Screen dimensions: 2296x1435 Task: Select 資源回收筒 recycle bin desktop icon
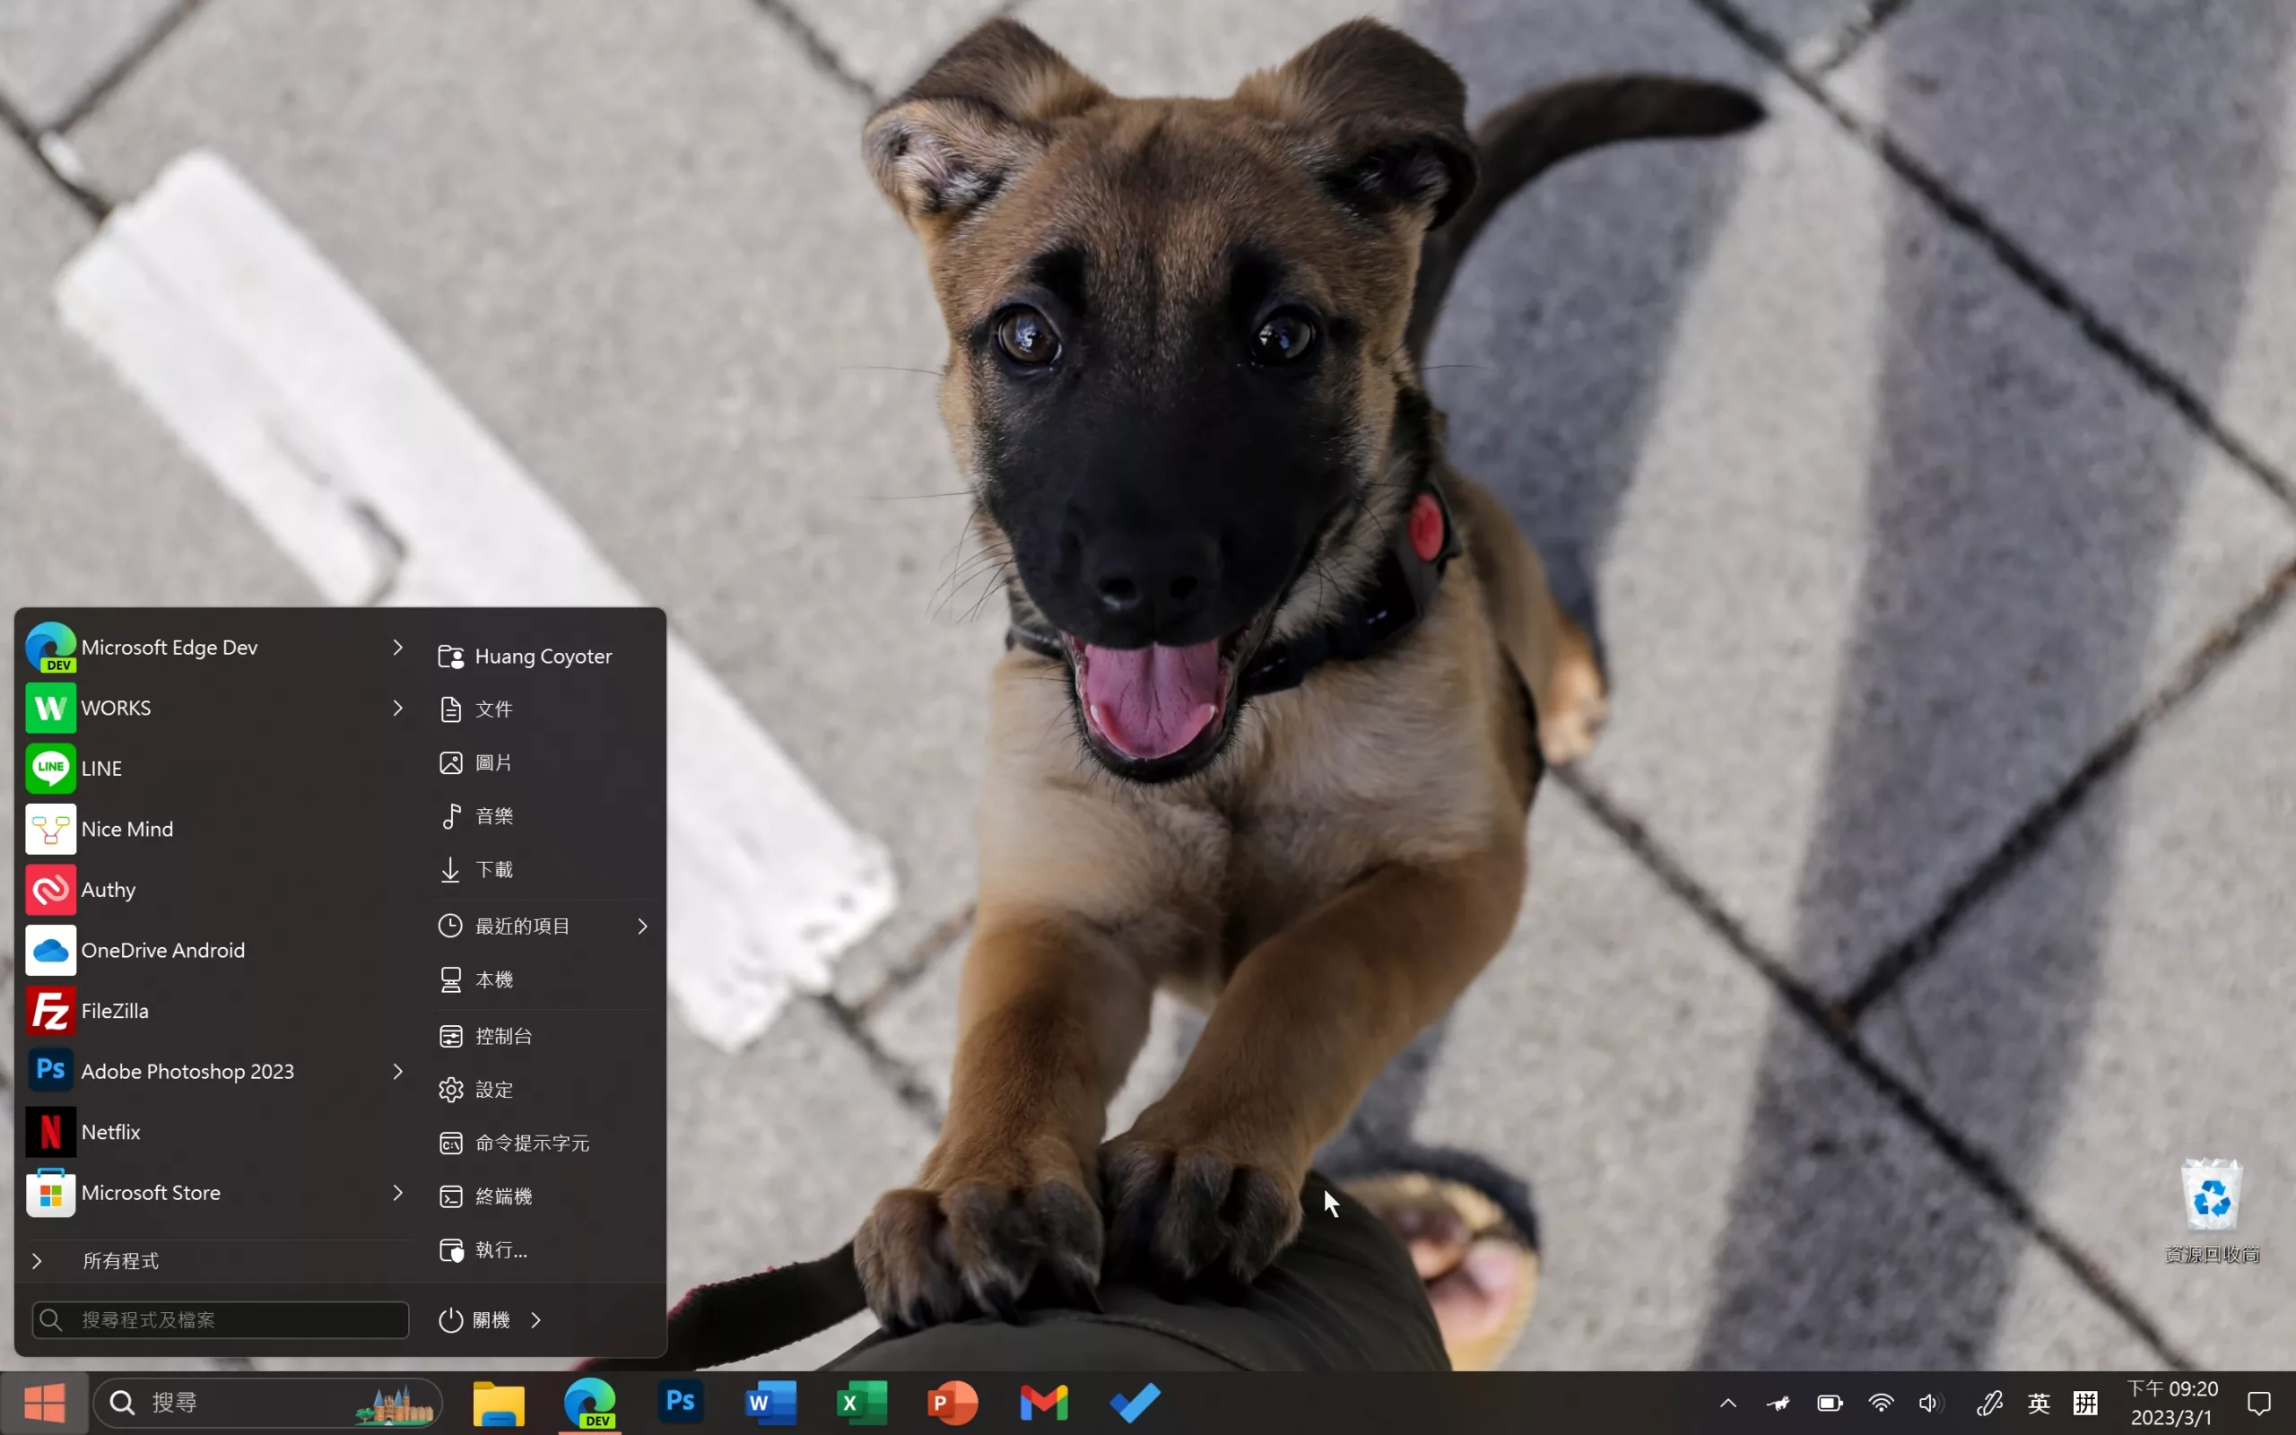click(x=2212, y=1211)
